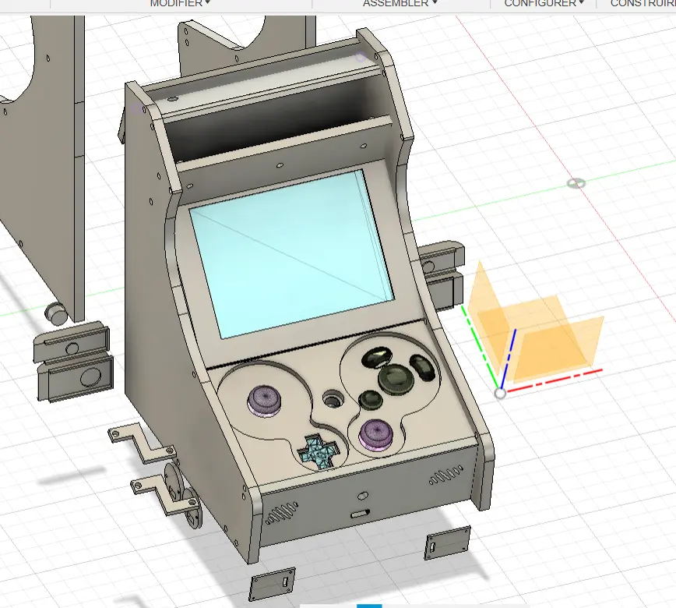Select the upper L-shaped bracket beside cabinet
The width and height of the screenshot is (676, 608).
[x=142, y=442]
